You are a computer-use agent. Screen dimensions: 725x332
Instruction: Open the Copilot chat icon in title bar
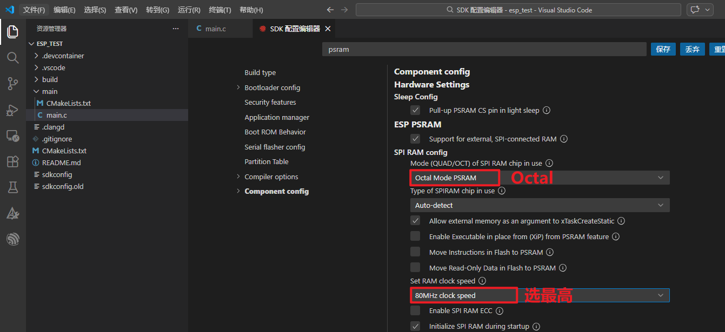coord(695,10)
